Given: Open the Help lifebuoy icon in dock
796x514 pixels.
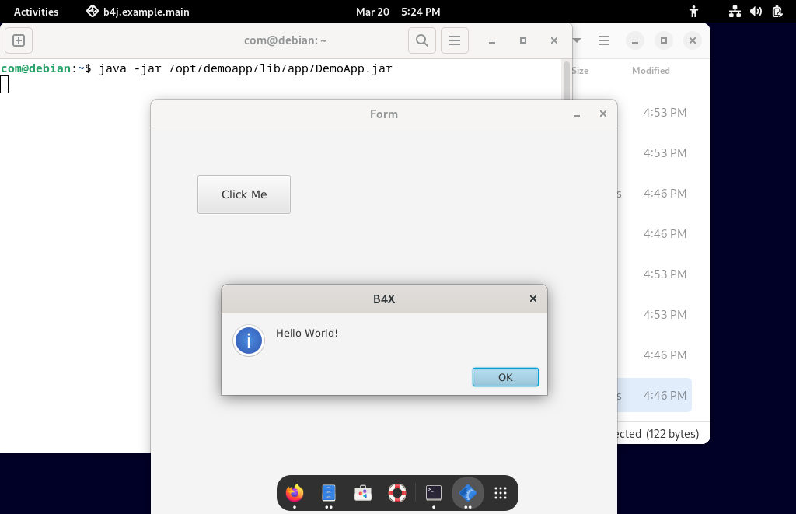Looking at the screenshot, I should (x=396, y=492).
